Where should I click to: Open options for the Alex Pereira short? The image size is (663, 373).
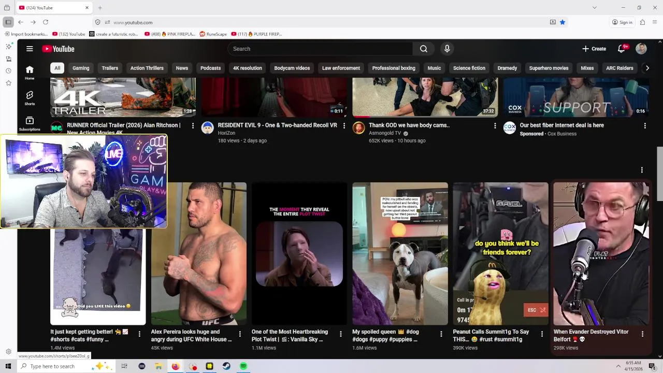pyautogui.click(x=240, y=334)
